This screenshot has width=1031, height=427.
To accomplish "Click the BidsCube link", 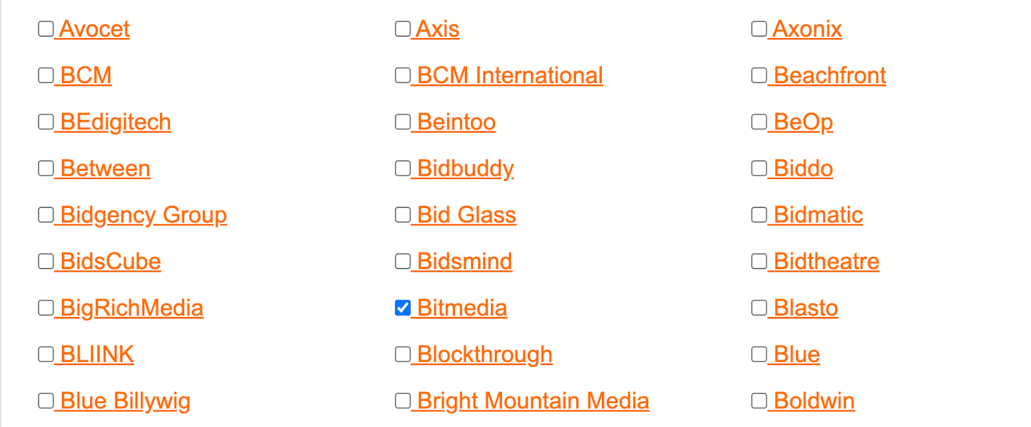I will 110,261.
